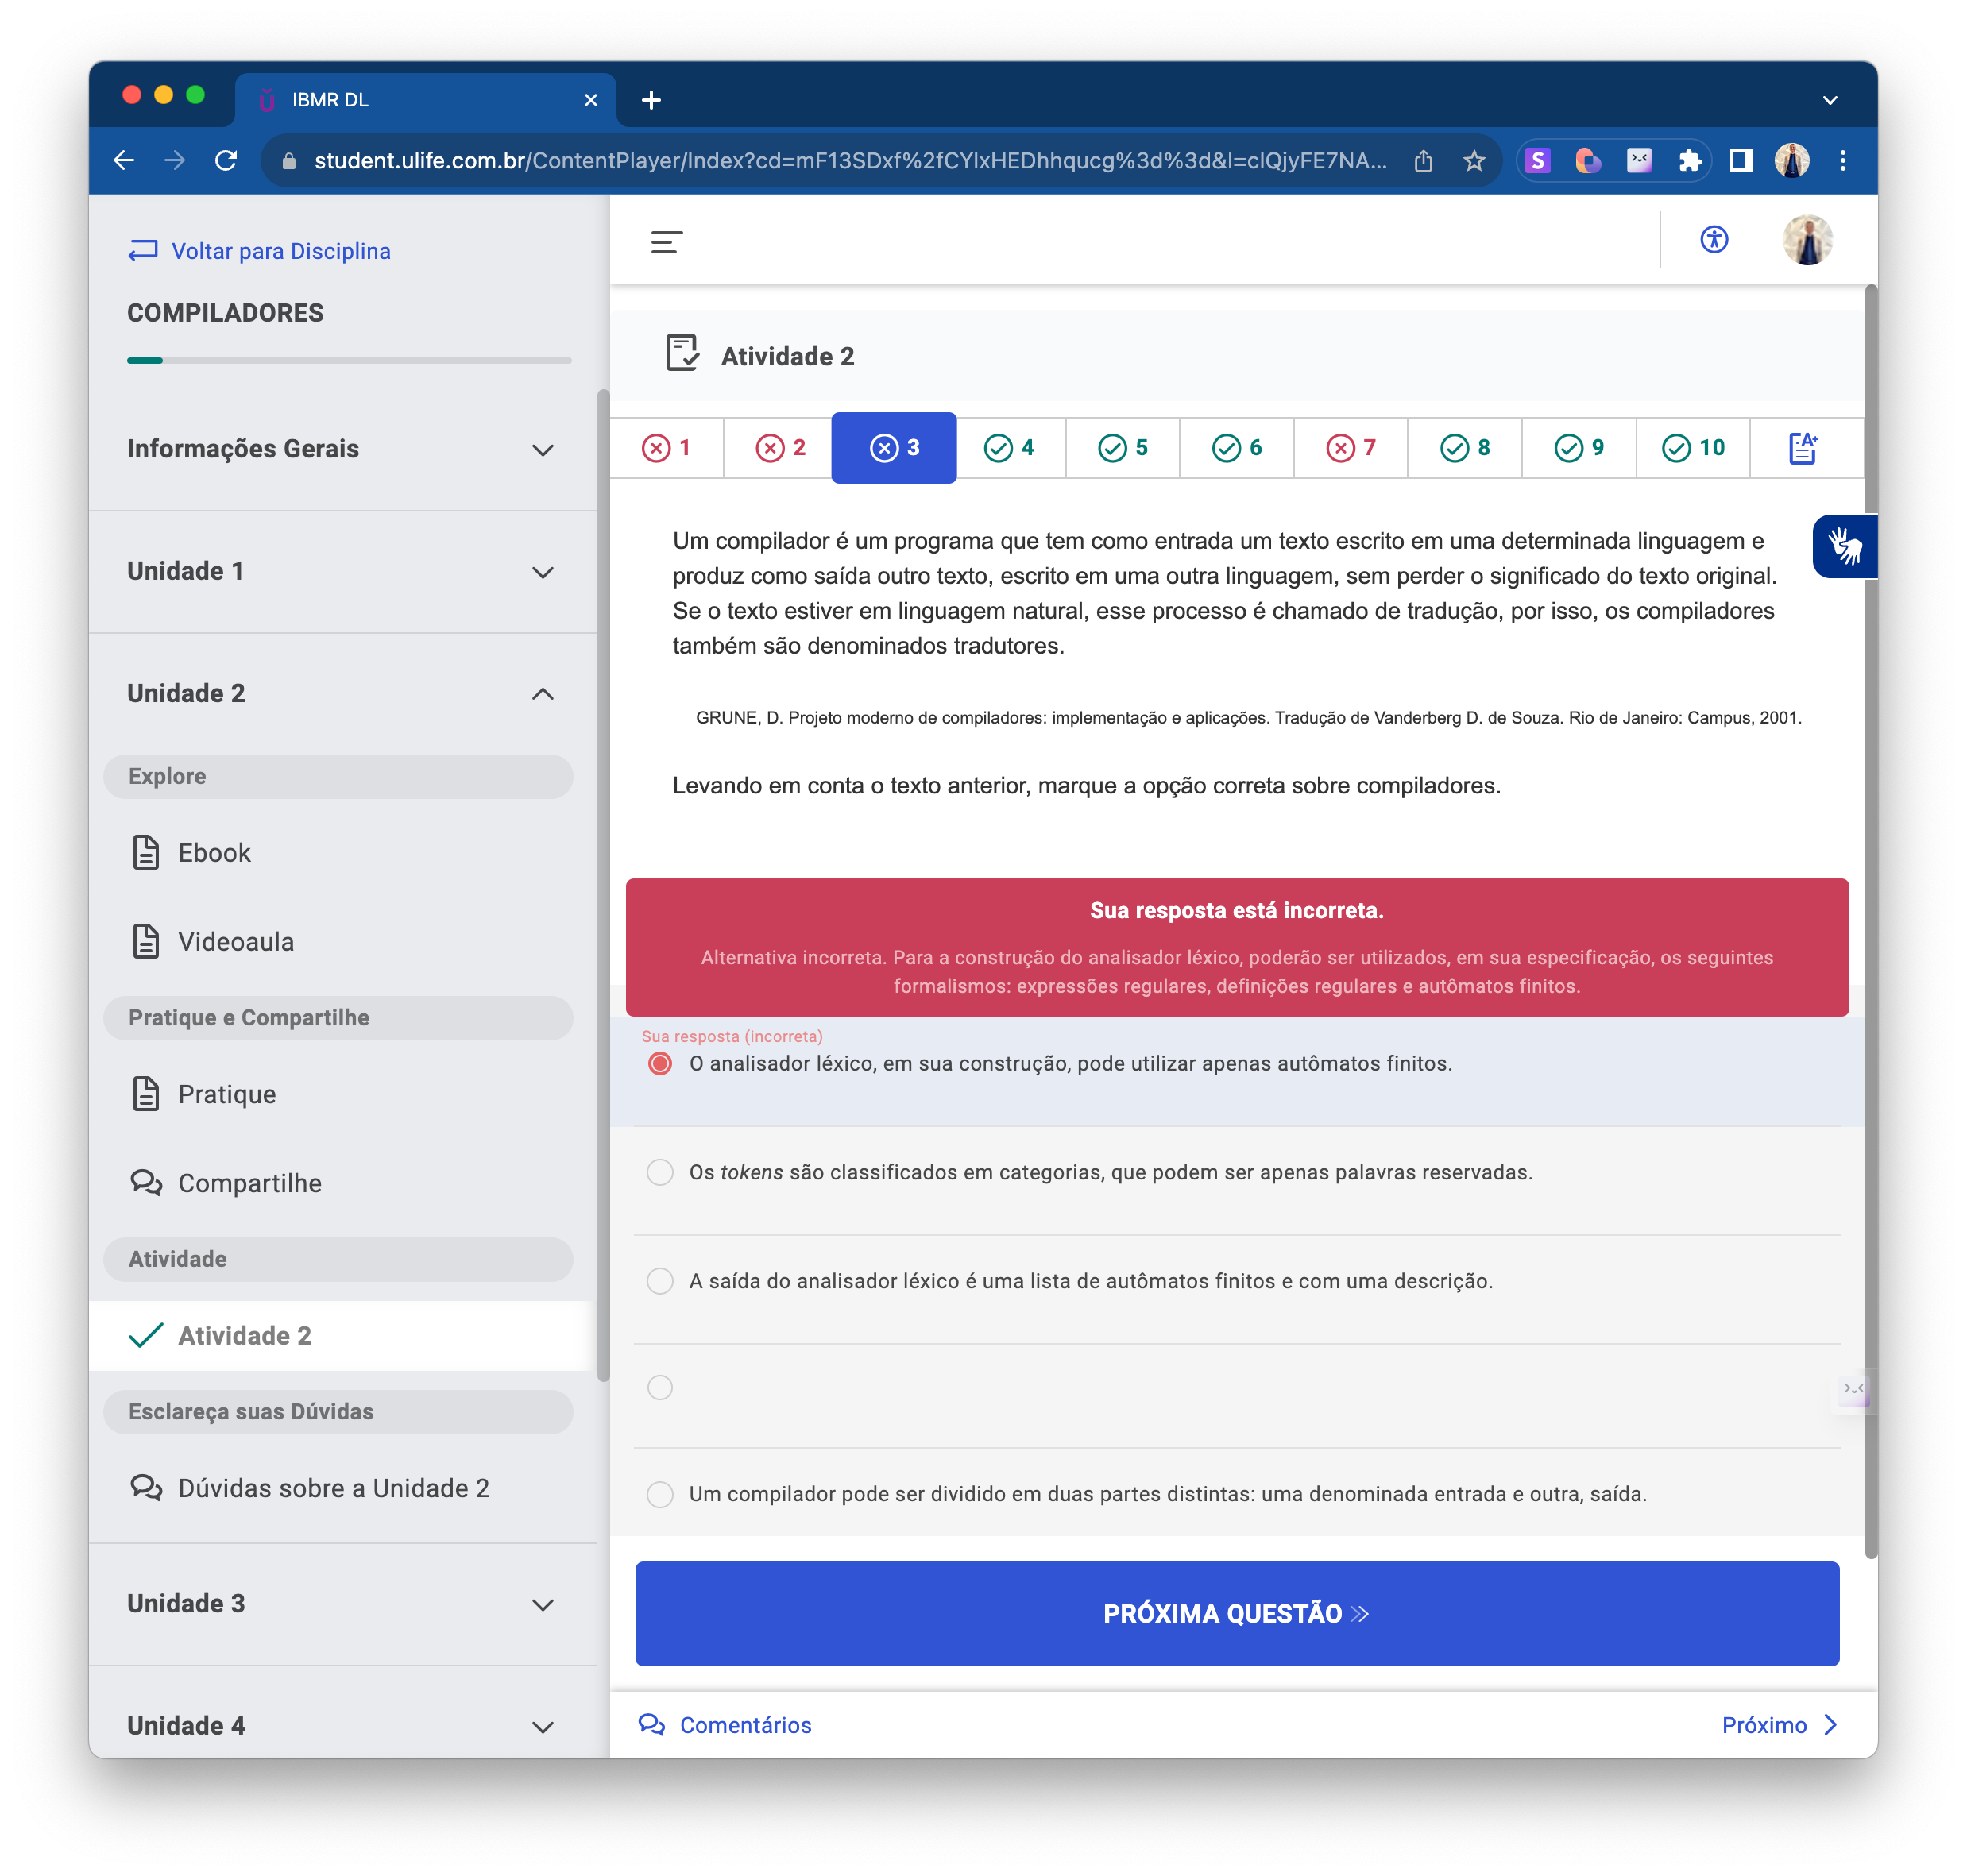This screenshot has height=1876, width=1967.
Task: Click the COMPILADORES course progress bar
Action: pos(348,360)
